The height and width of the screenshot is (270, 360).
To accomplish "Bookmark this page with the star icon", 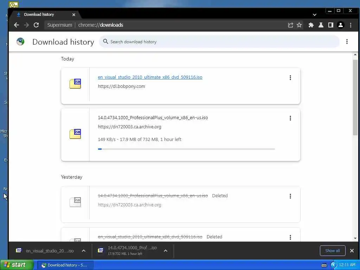I will point(299,25).
